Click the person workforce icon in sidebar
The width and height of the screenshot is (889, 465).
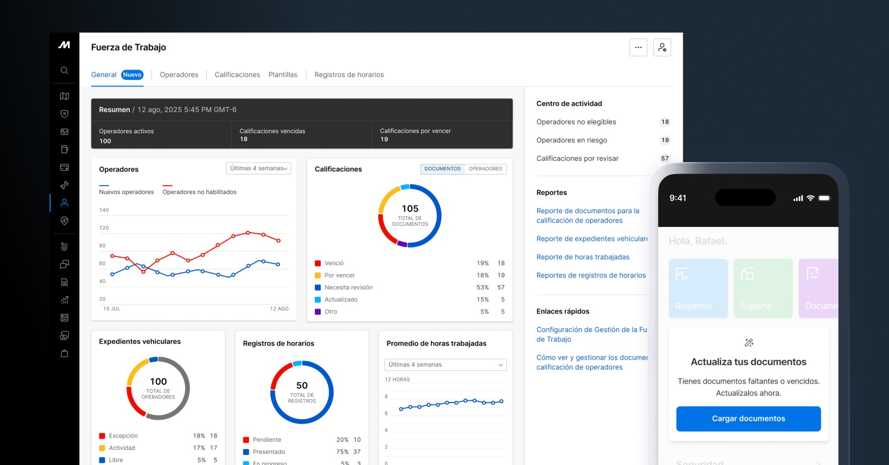(64, 203)
